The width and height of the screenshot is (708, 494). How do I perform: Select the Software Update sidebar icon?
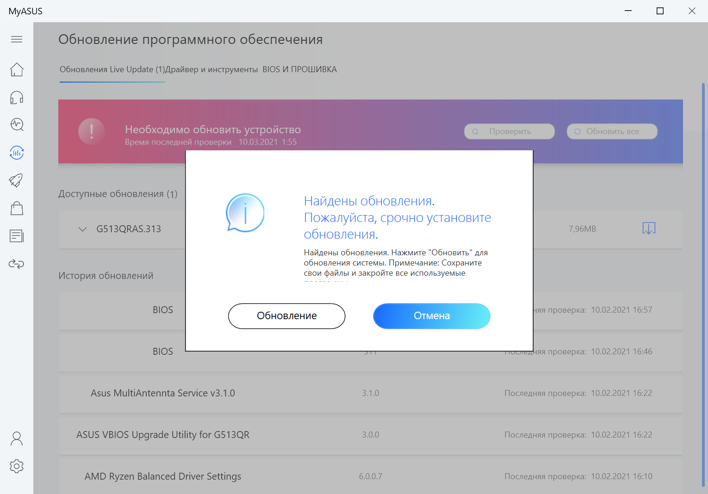tap(17, 152)
